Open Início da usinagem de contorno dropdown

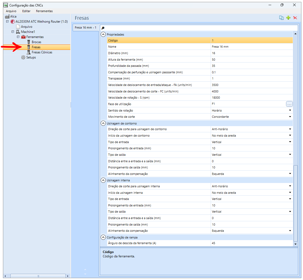pyautogui.click(x=290, y=136)
